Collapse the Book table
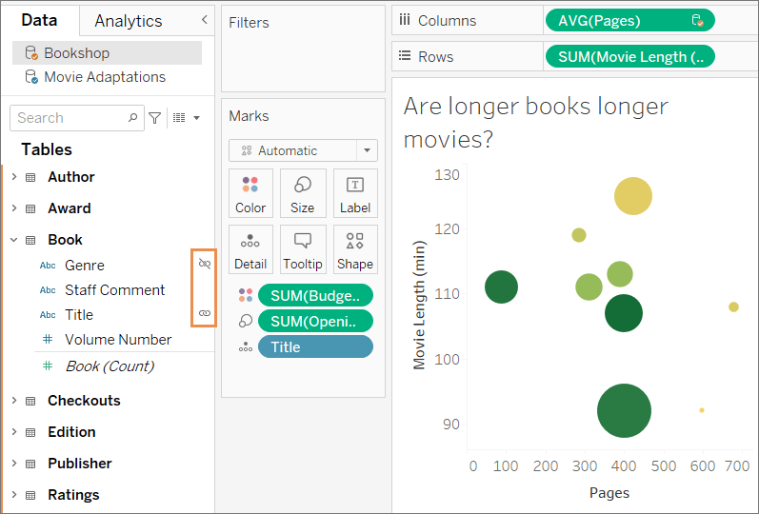Image resolution: width=759 pixels, height=514 pixels. [13, 240]
